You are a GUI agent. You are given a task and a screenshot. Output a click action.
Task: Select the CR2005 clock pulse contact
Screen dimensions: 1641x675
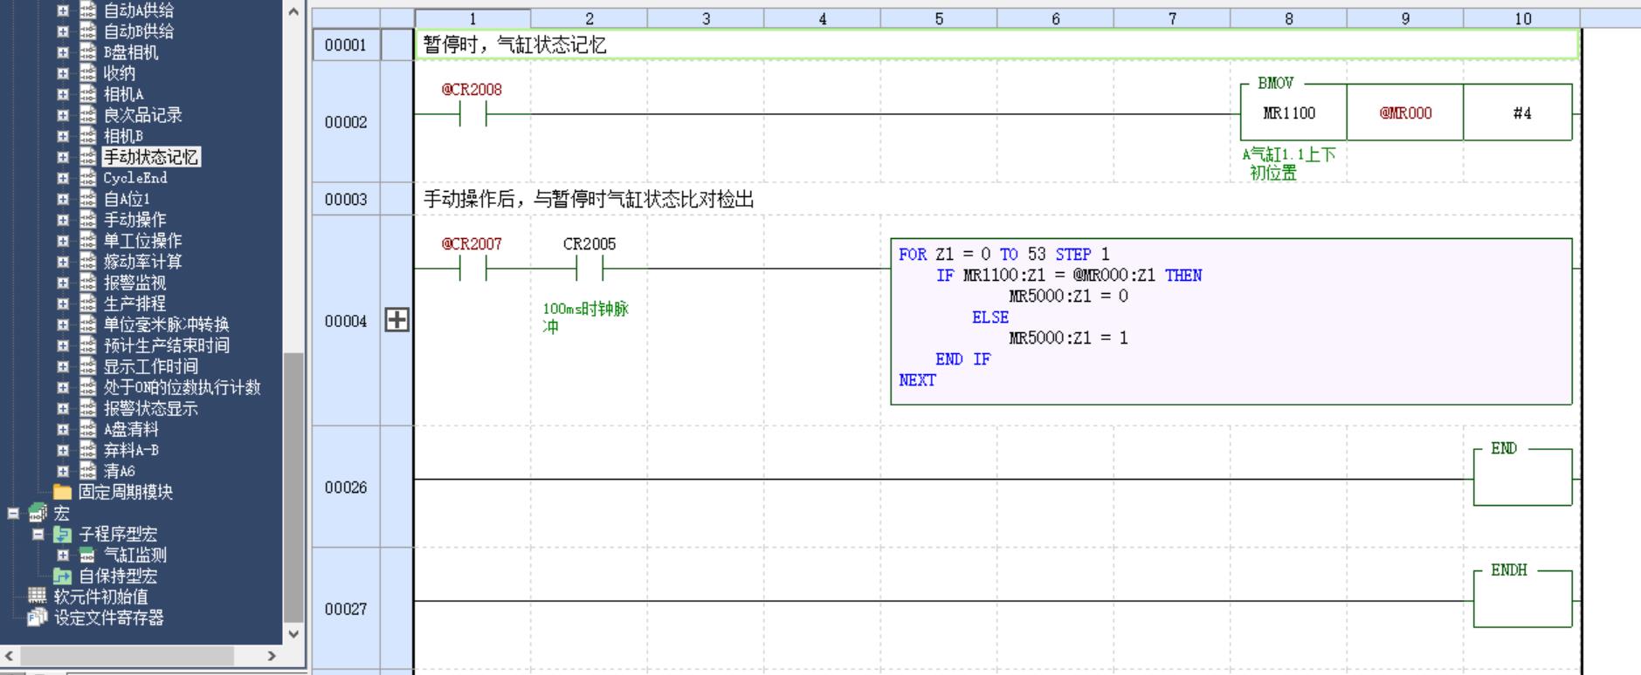590,269
